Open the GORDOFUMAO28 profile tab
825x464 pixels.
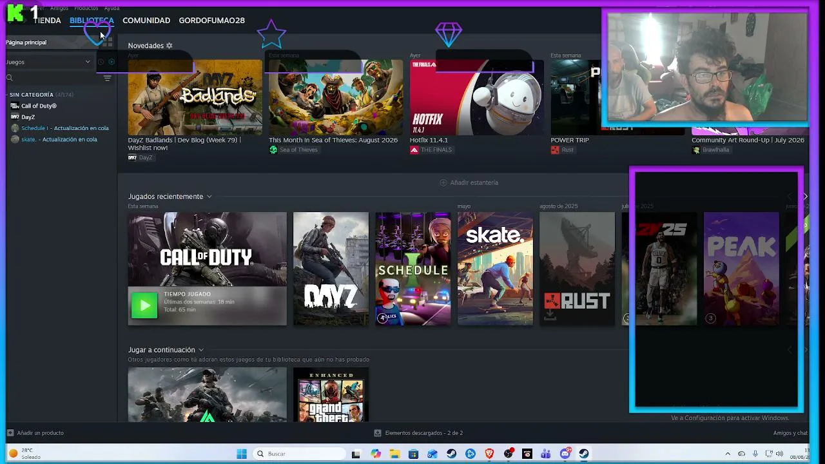(211, 21)
